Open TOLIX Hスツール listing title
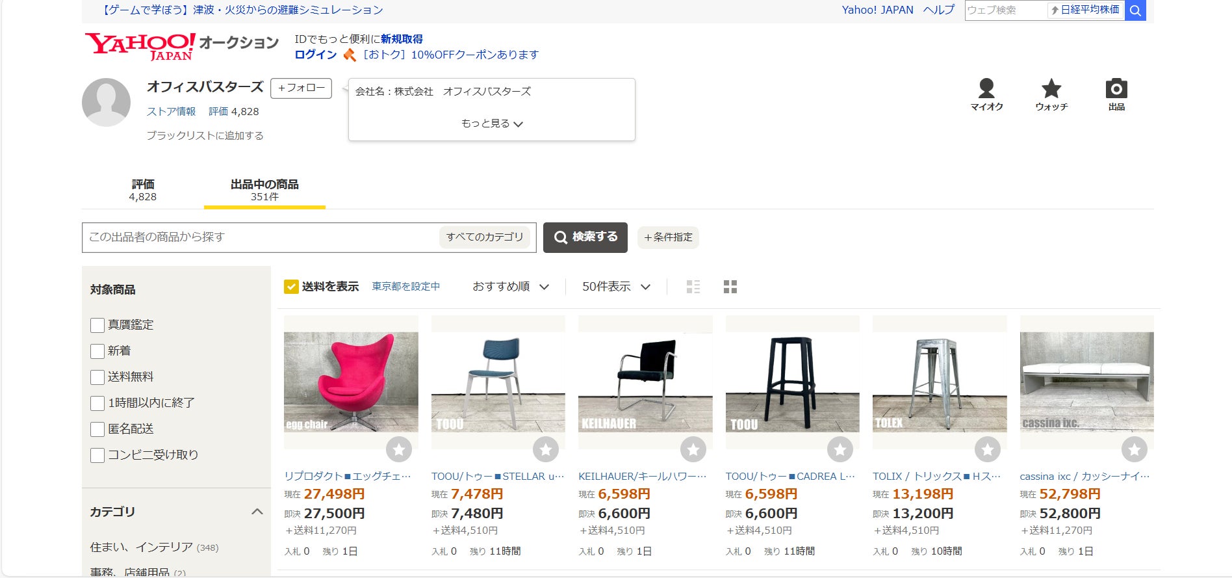1232x578 pixels. pyautogui.click(x=936, y=477)
